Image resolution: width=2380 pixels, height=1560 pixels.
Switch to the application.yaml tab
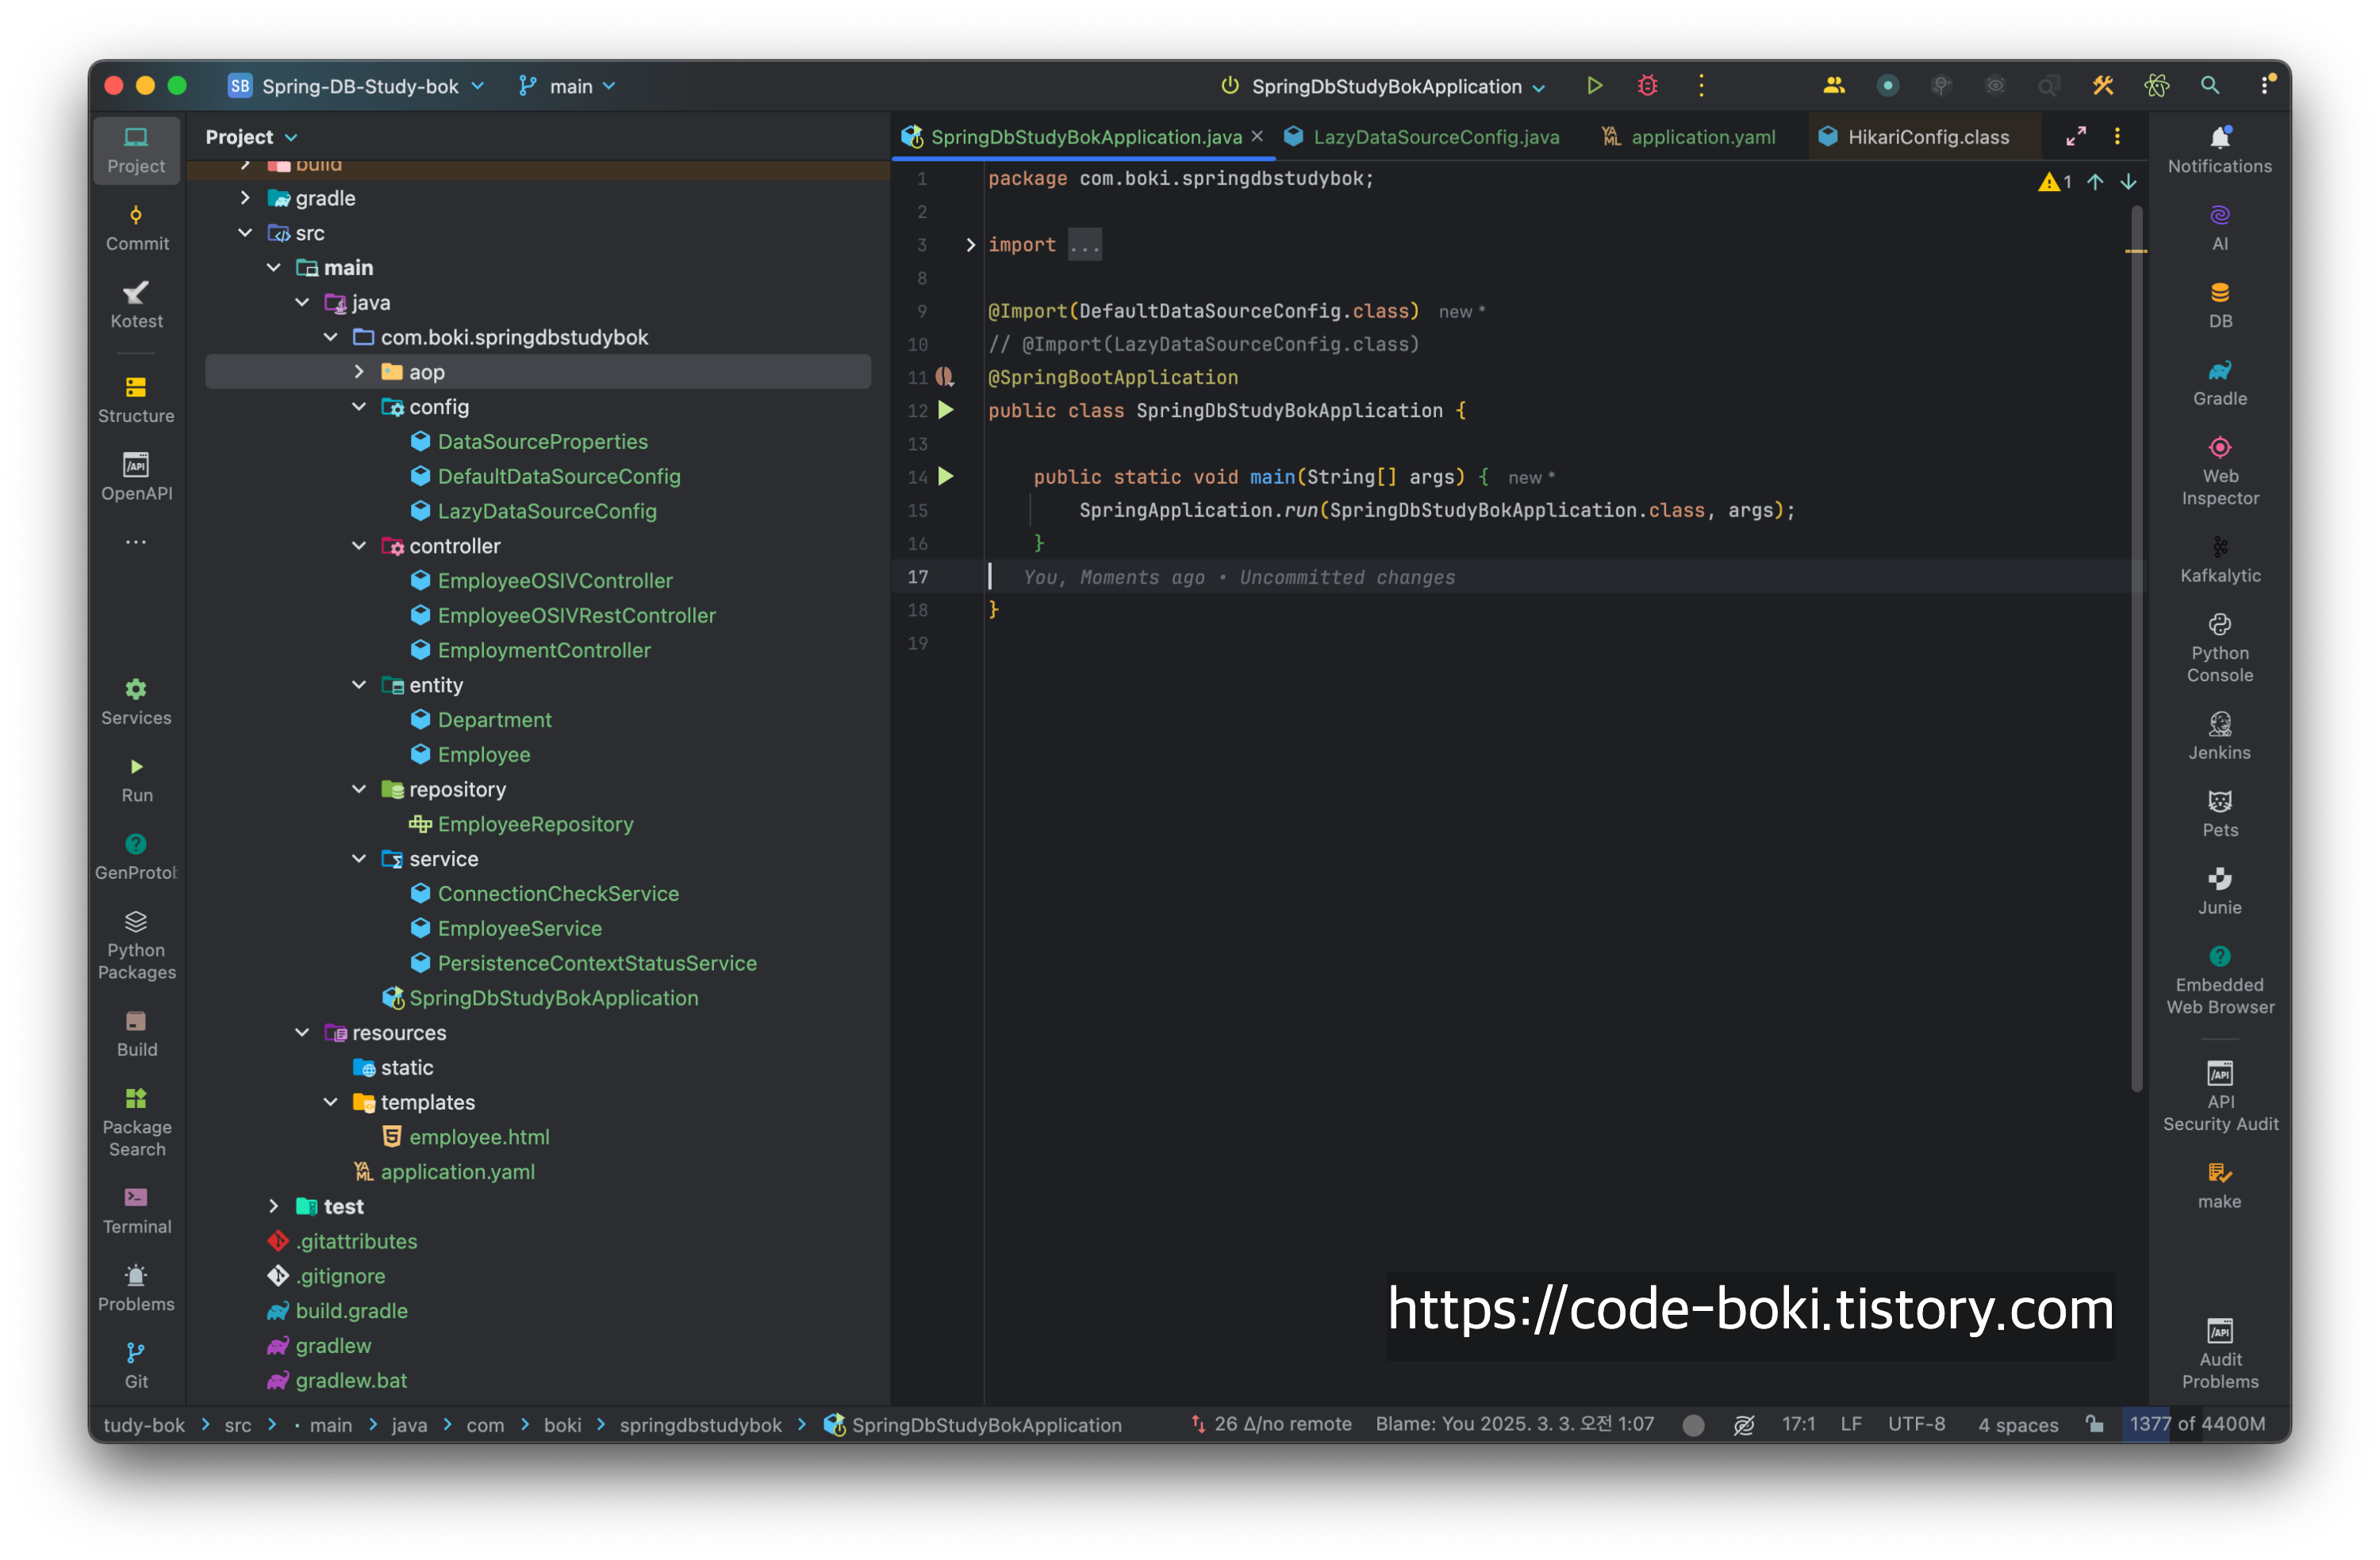(x=1702, y=137)
